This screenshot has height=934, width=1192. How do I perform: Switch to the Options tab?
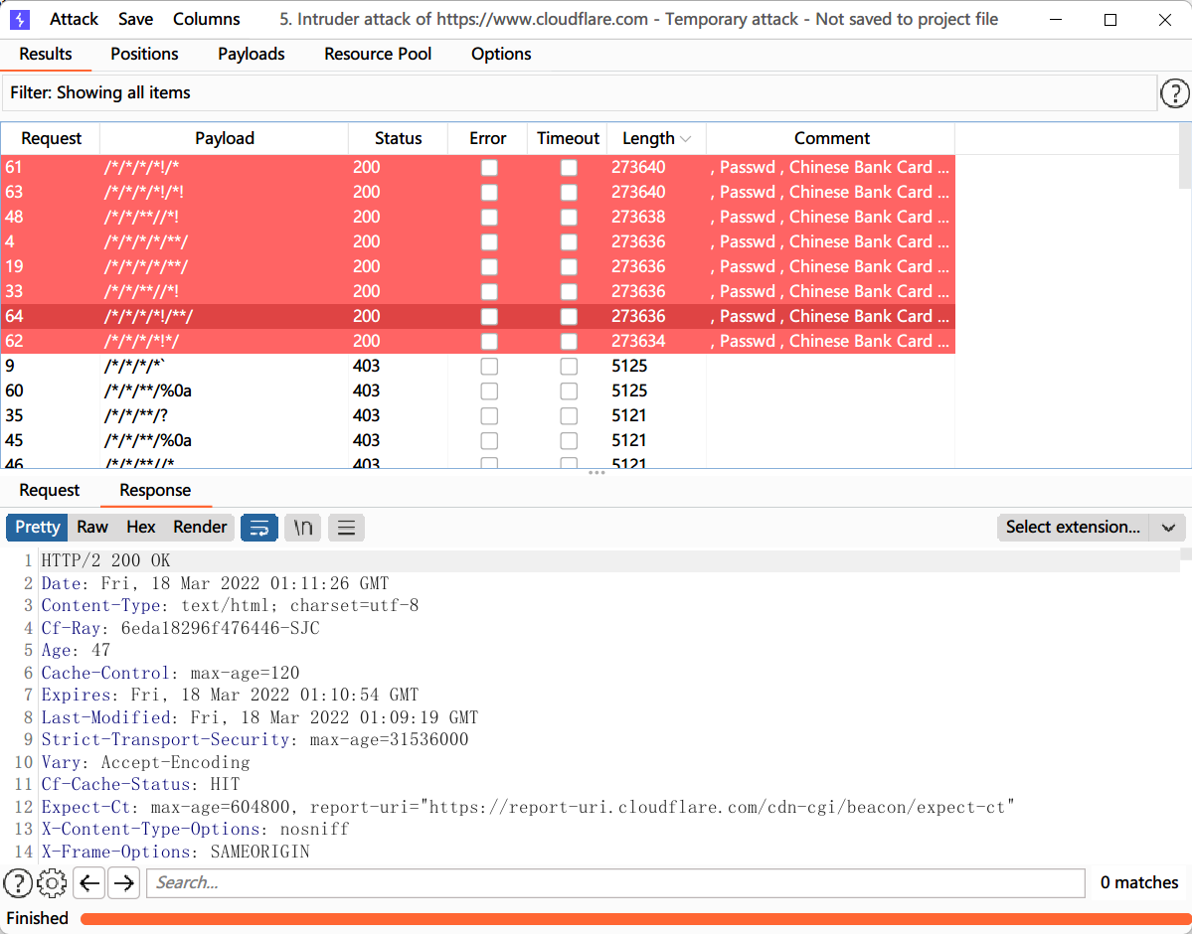[x=501, y=54]
